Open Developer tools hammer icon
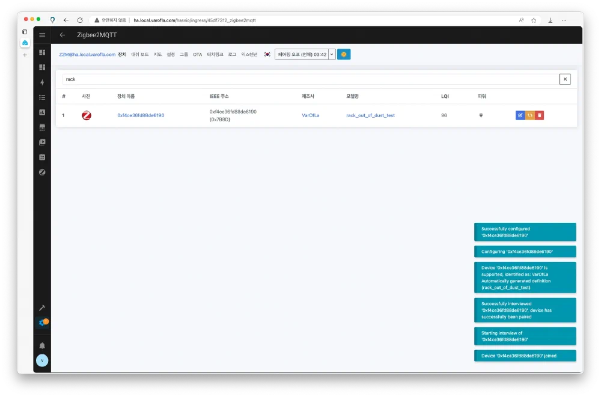 point(42,308)
